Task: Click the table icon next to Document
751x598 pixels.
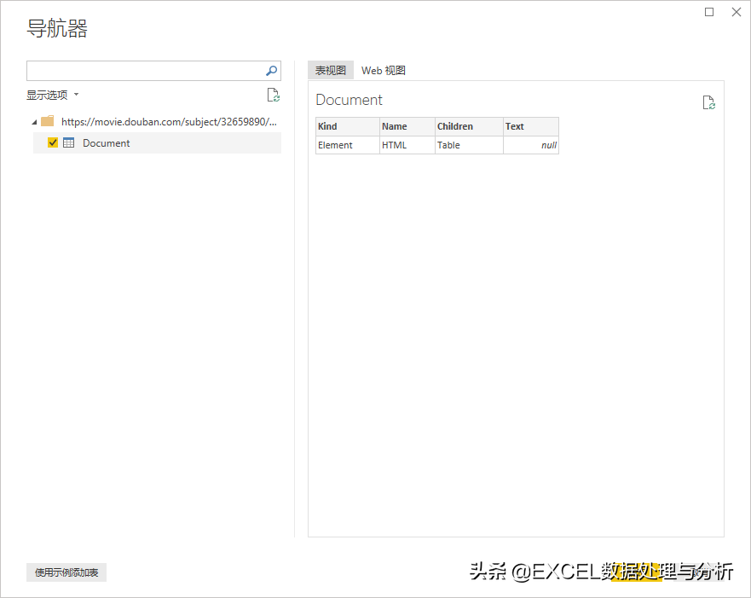Action: point(69,142)
